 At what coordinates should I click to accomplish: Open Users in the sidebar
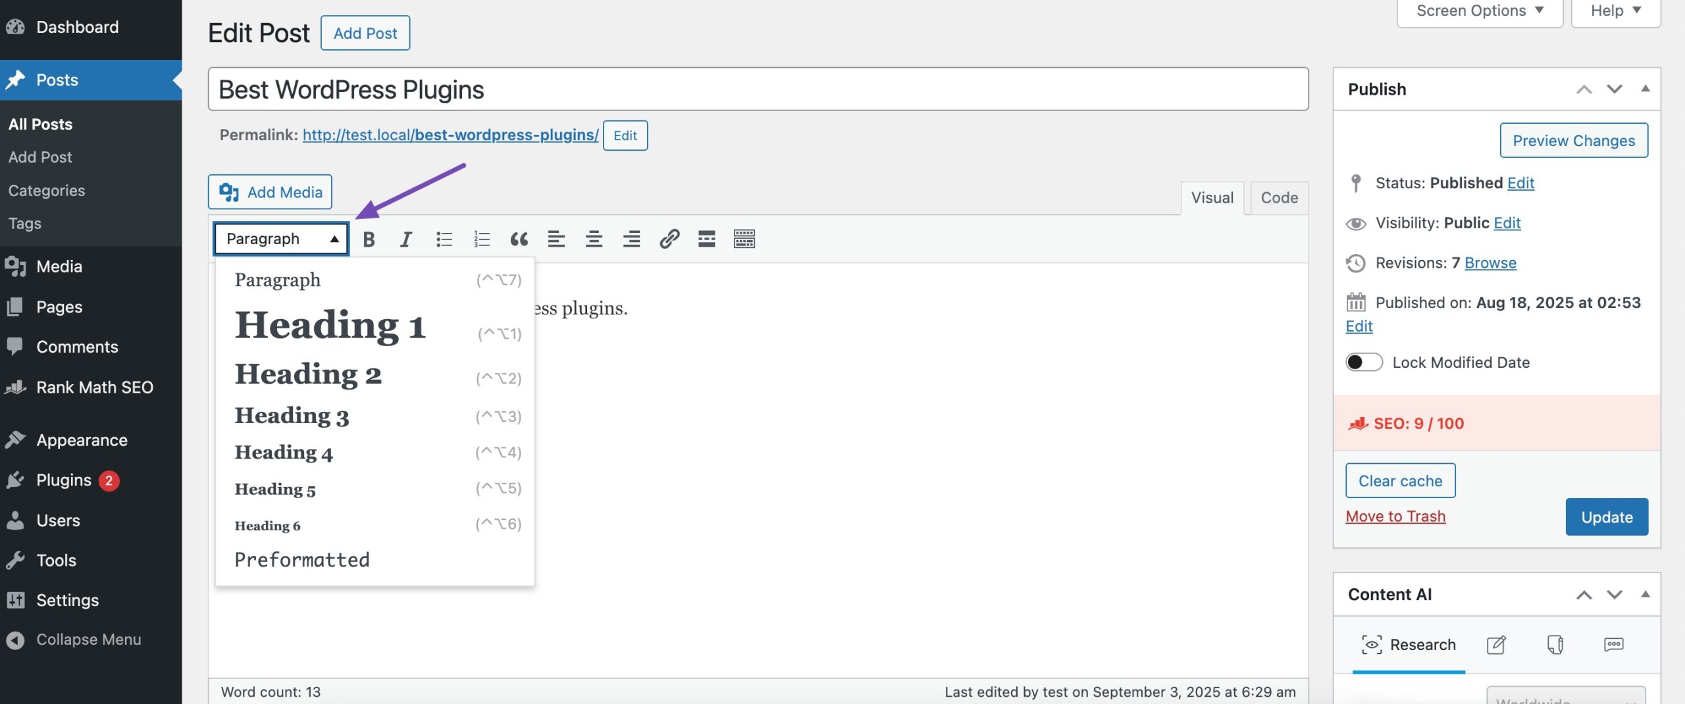[x=91, y=520]
